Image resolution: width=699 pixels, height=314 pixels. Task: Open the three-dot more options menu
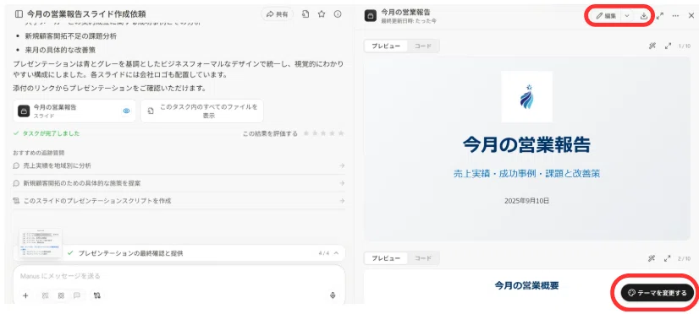[675, 15]
